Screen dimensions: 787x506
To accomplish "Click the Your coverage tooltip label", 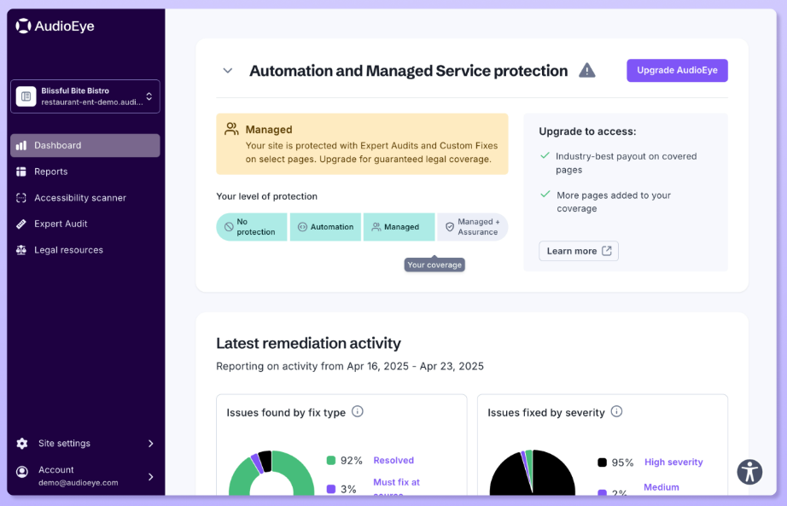I will [434, 265].
